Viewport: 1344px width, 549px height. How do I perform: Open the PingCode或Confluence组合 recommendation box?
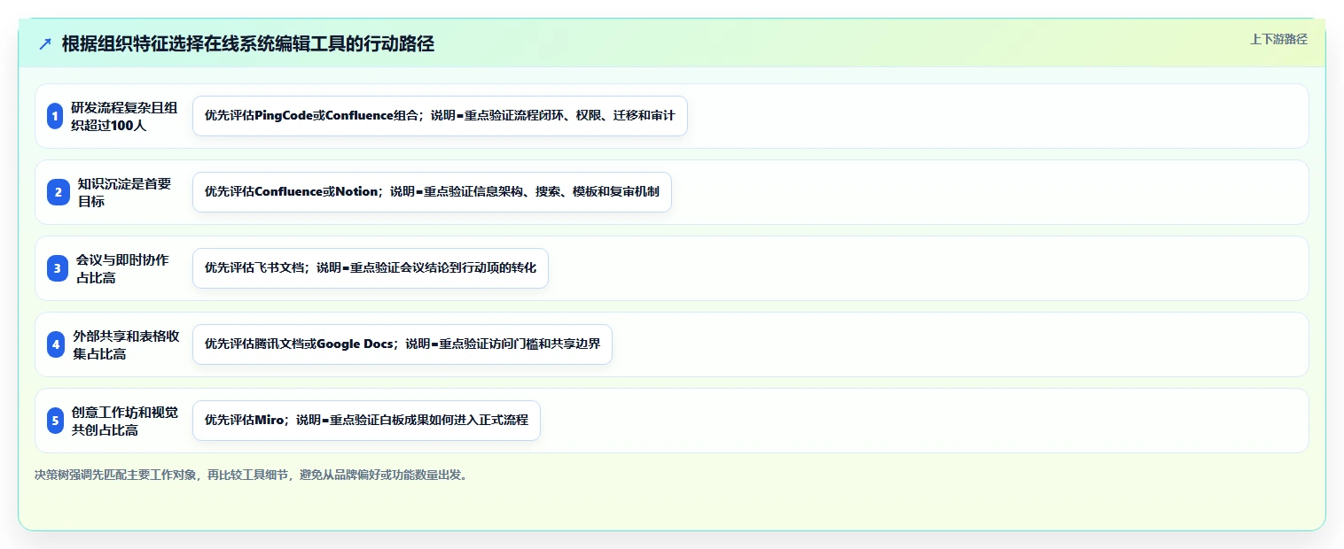[440, 116]
